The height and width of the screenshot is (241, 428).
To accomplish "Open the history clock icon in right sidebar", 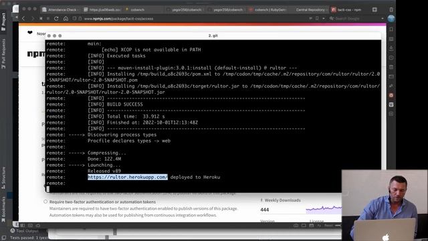I will tap(391, 58).
